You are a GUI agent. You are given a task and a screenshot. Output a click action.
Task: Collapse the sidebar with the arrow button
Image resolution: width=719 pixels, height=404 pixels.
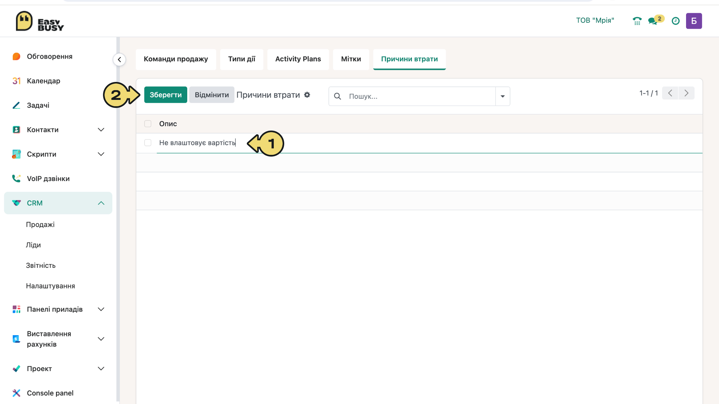(119, 59)
